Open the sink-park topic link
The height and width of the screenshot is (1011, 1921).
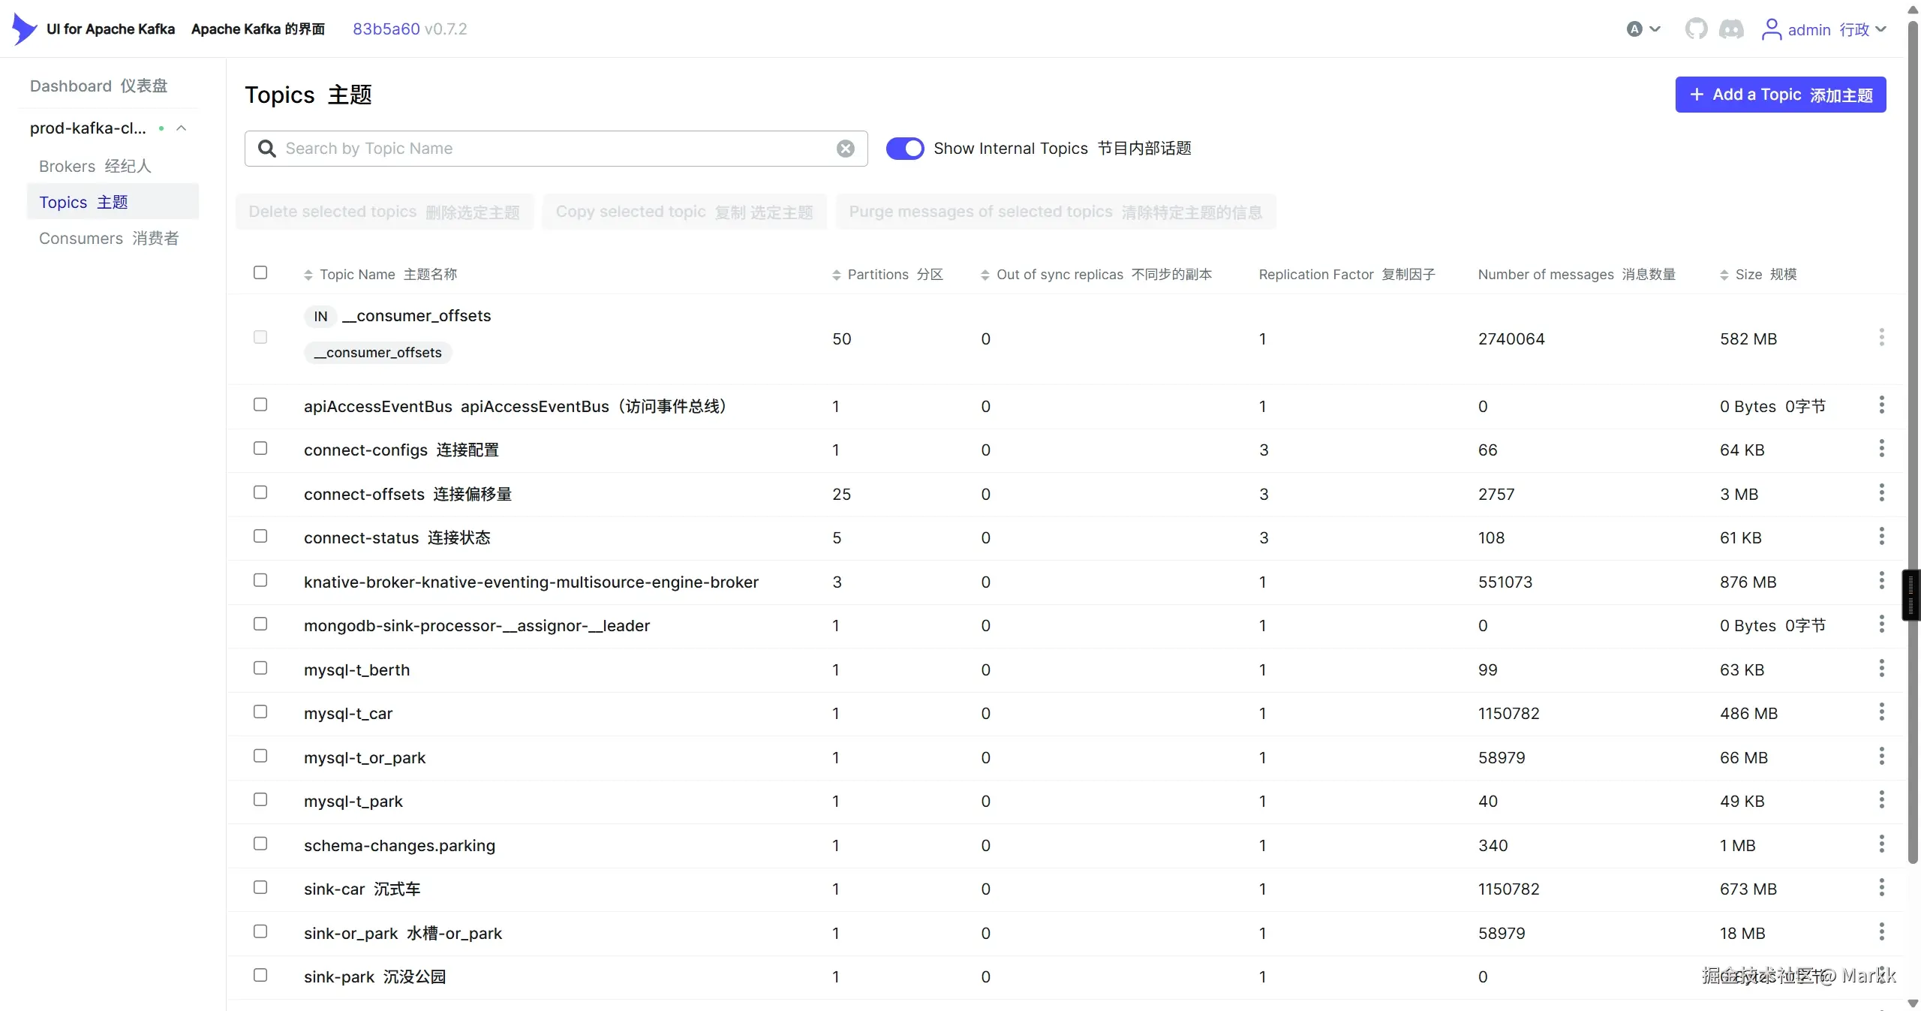point(374,976)
